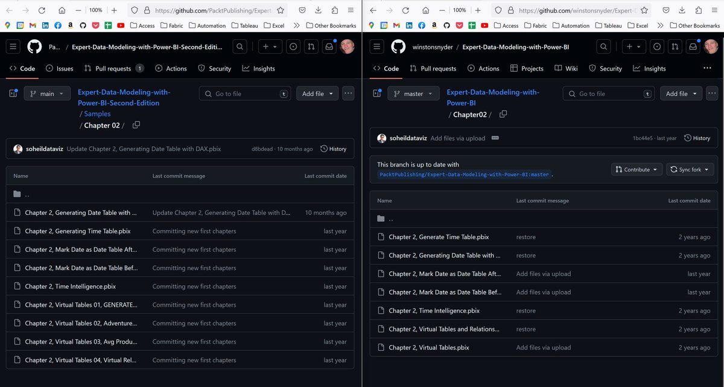The height and width of the screenshot is (387, 724).
Task: Open Other Bookmarks folder in left browser
Action: click(331, 25)
